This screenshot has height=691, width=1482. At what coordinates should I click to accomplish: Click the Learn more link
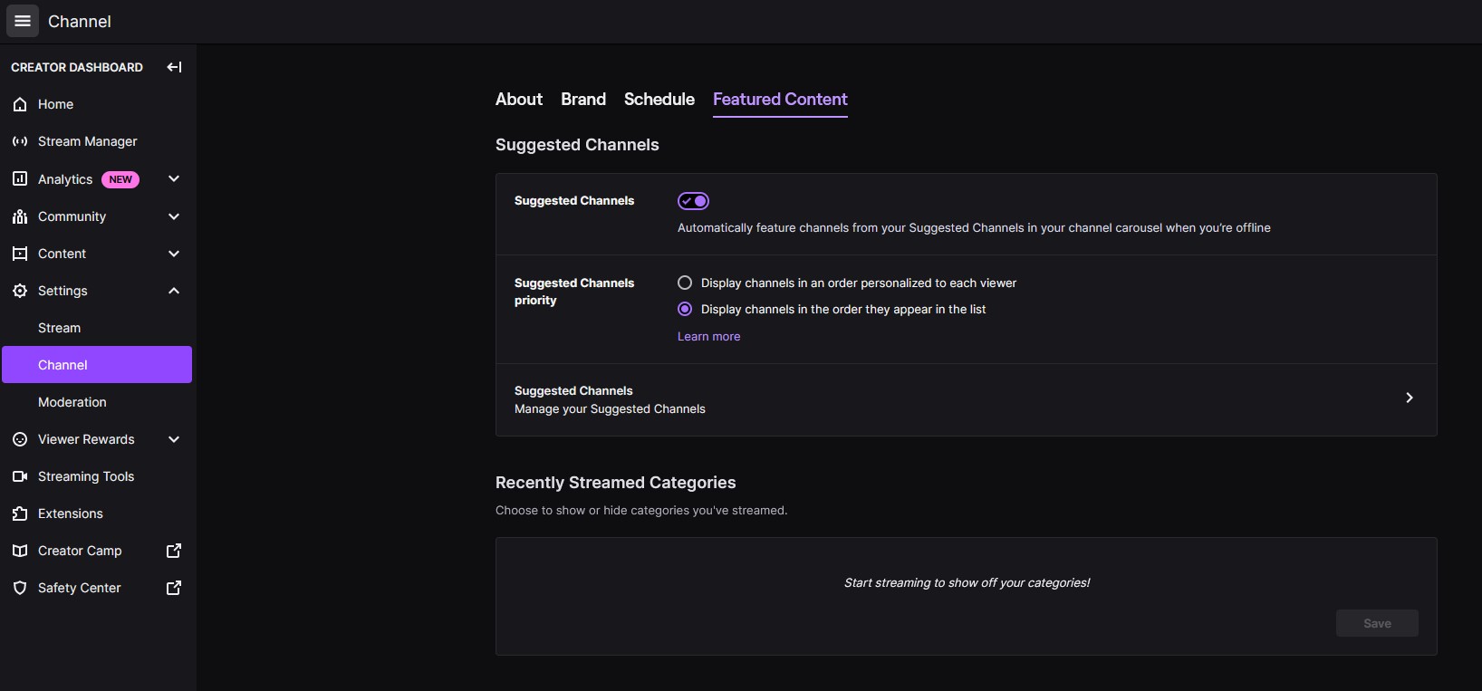pyautogui.click(x=708, y=336)
